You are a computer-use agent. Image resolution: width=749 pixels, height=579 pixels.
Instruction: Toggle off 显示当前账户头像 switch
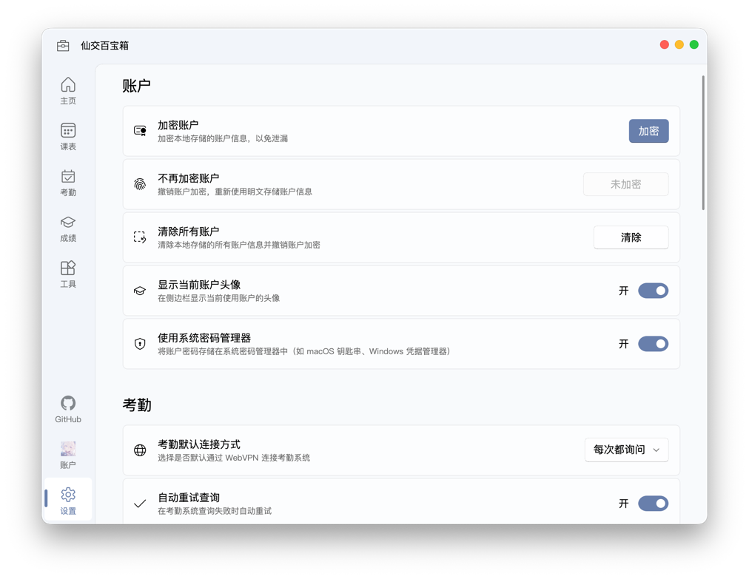pyautogui.click(x=653, y=291)
